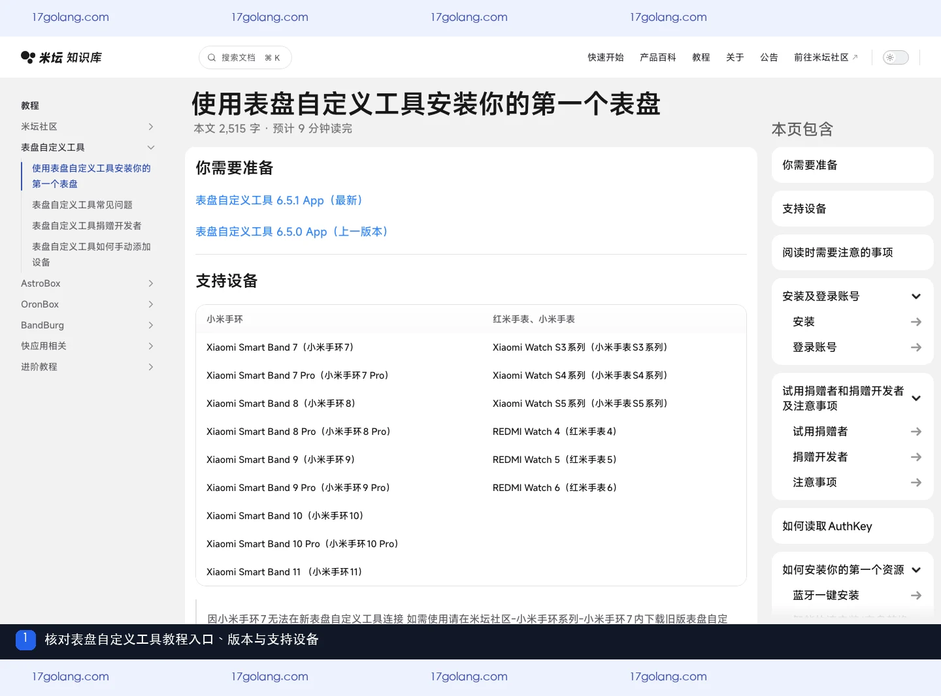Viewport: 941px width, 696px height.
Task: Click the 你需要准备 section heading
Action: click(235, 168)
